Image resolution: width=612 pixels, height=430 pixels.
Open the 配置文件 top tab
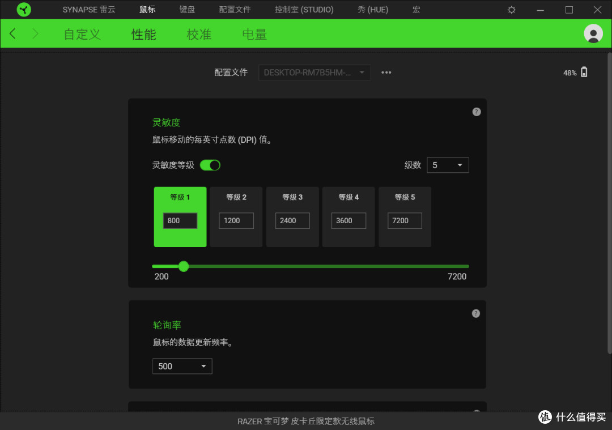click(235, 10)
